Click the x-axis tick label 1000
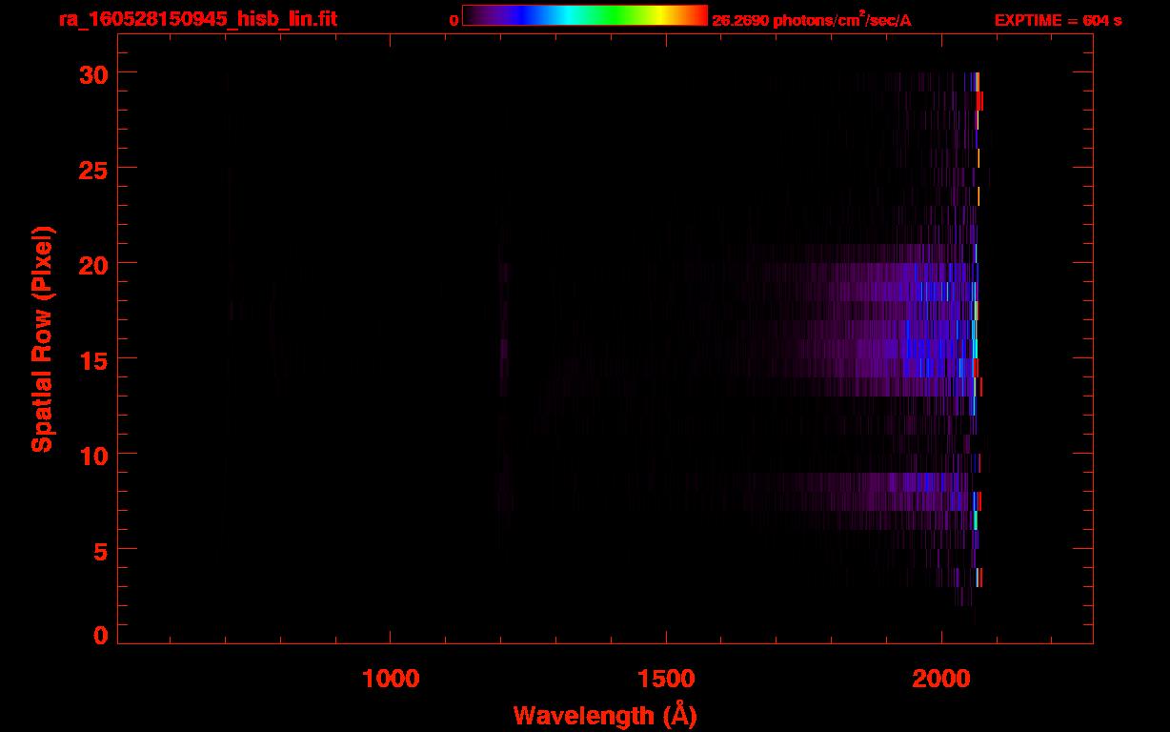The image size is (1170, 732). 391,678
